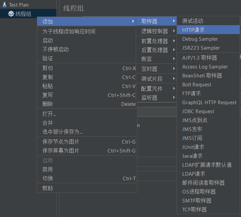241x217 pixels.
Task: Expand the 监听器 submenu
Action: (x=149, y=98)
